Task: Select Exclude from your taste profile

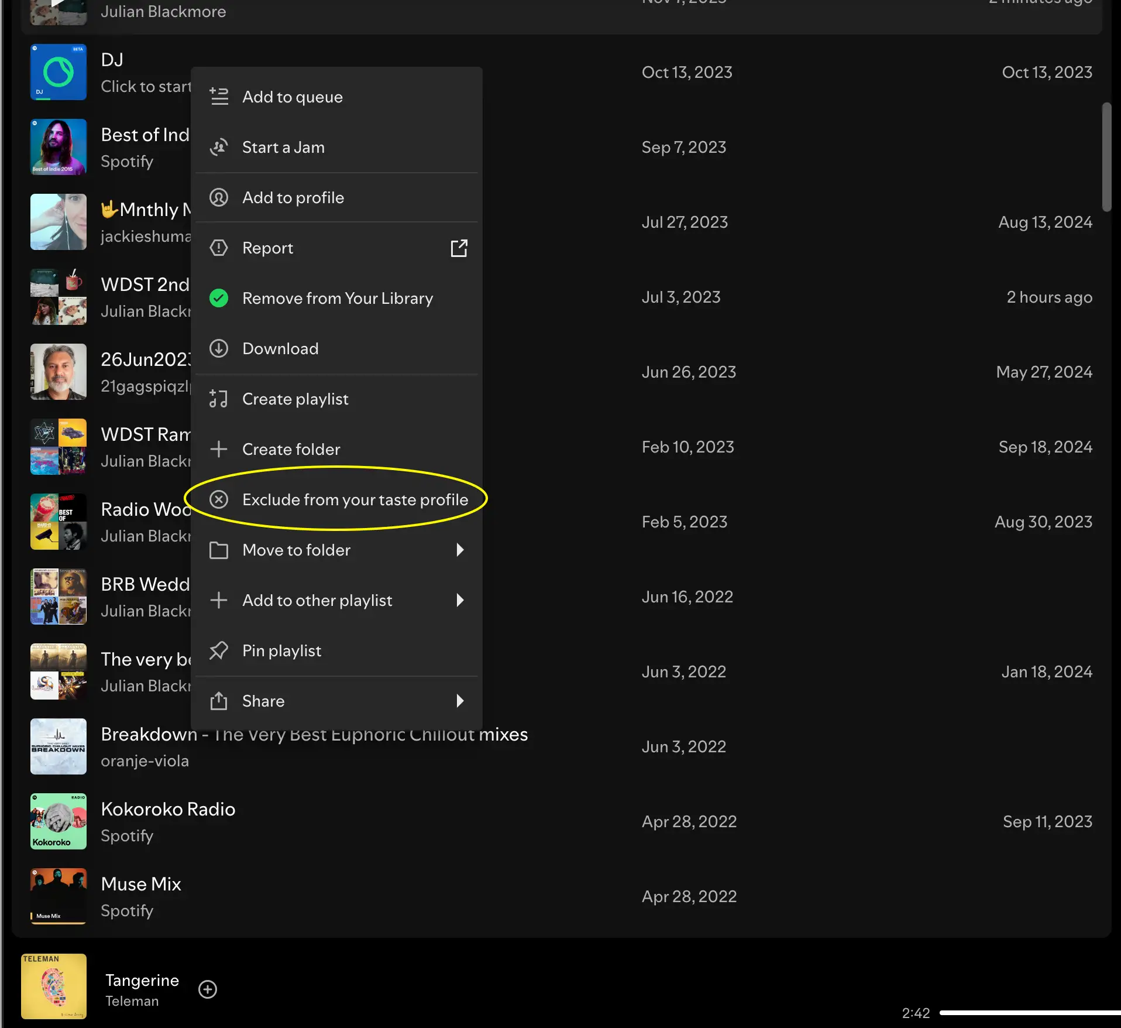Action: (355, 499)
